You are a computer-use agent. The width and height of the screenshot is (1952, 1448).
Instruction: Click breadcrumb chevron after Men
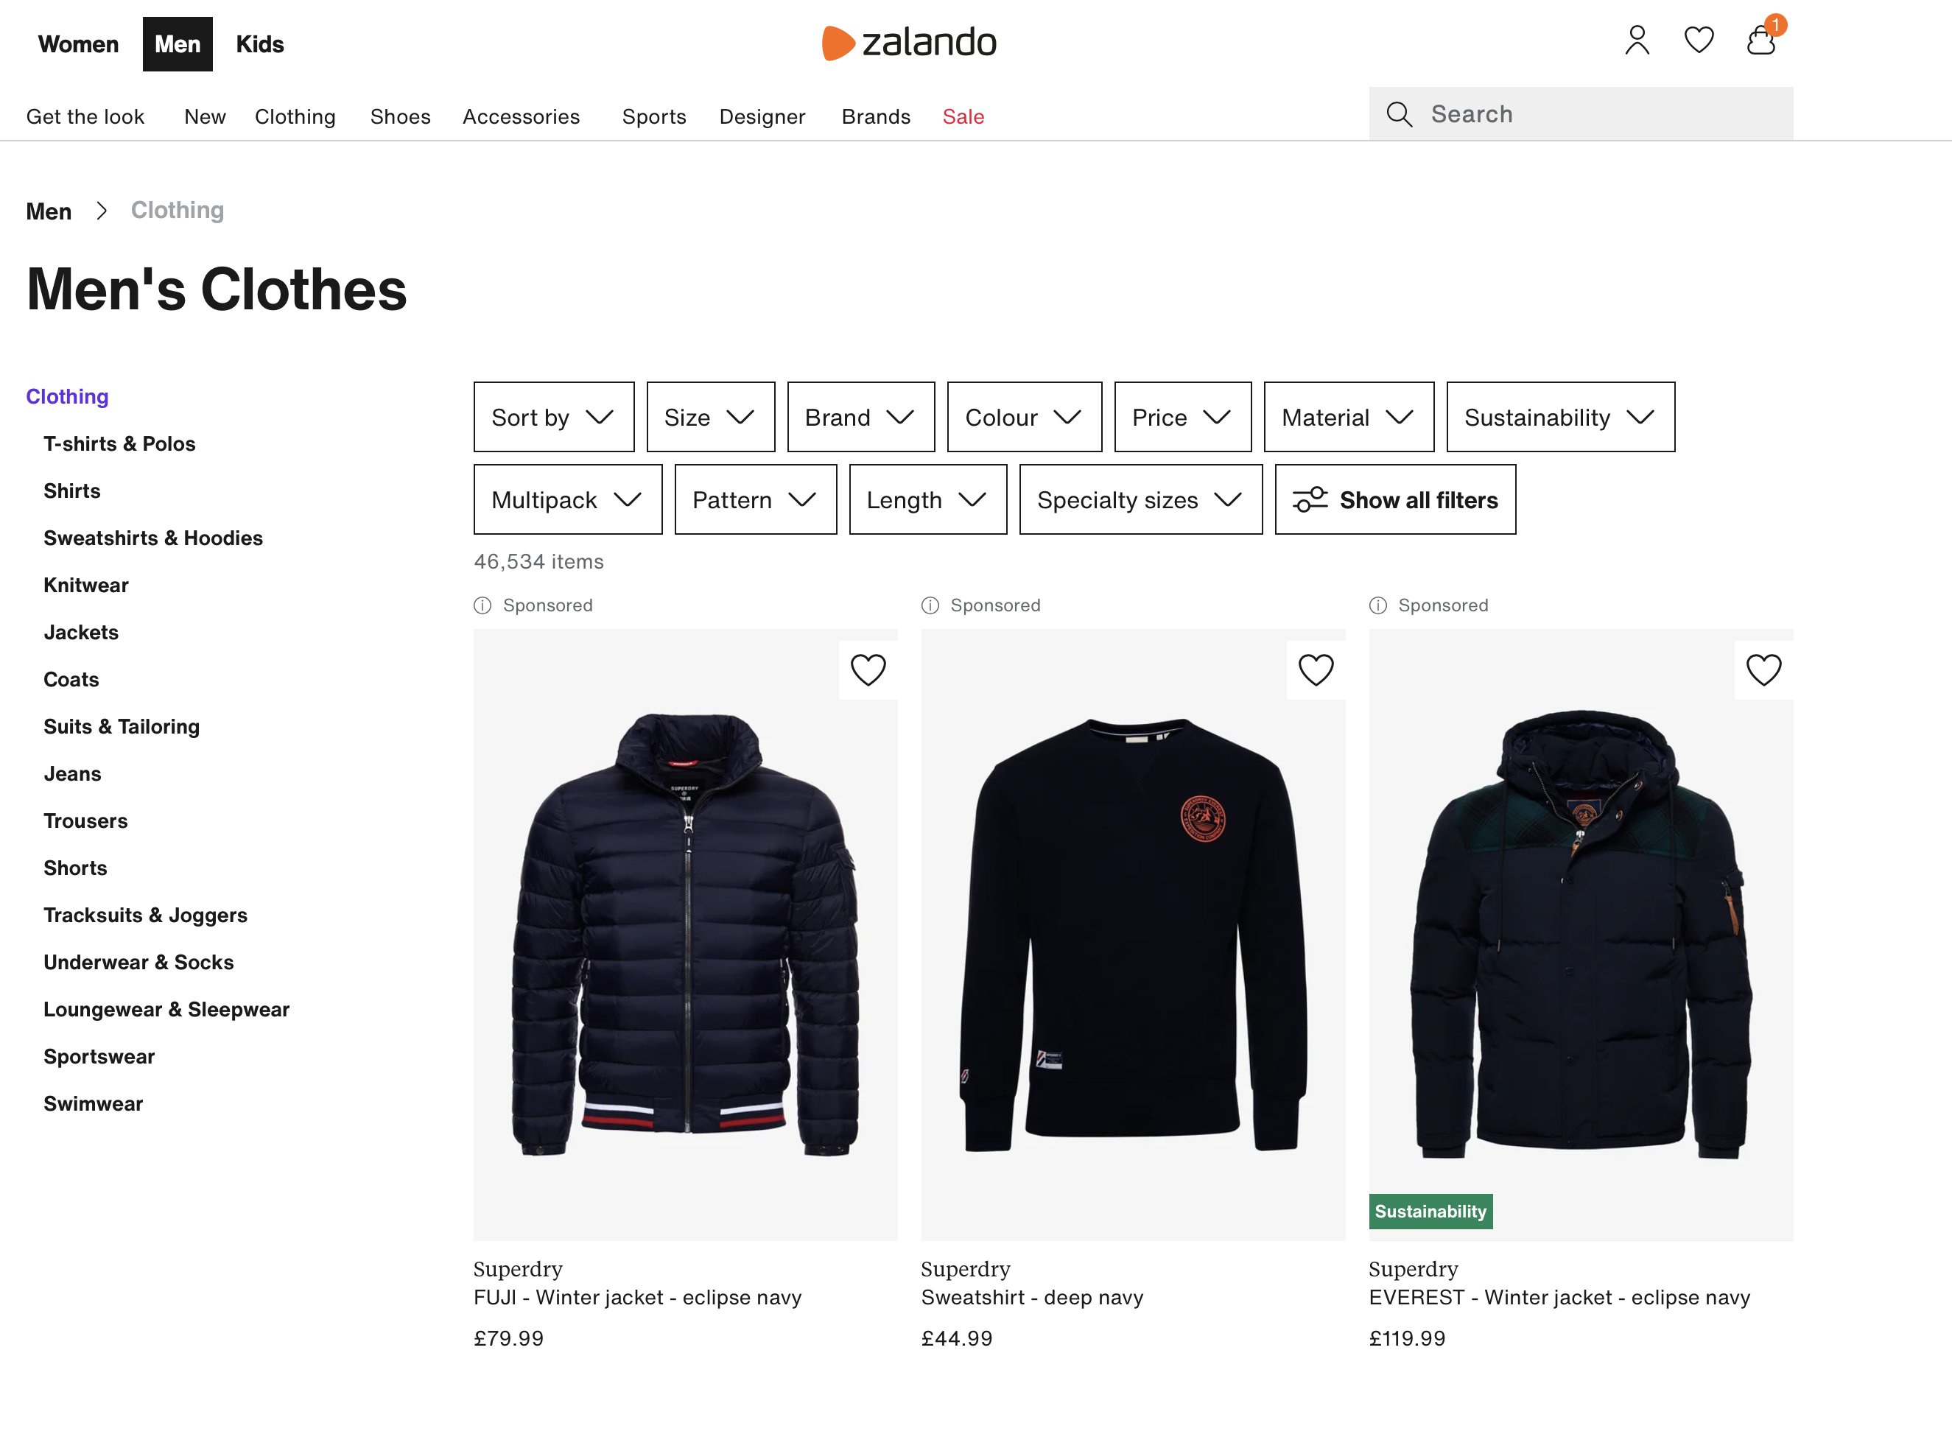click(102, 211)
